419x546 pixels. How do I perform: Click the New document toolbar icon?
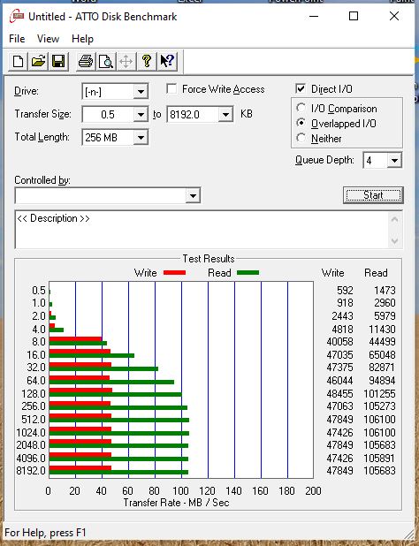pos(18,62)
